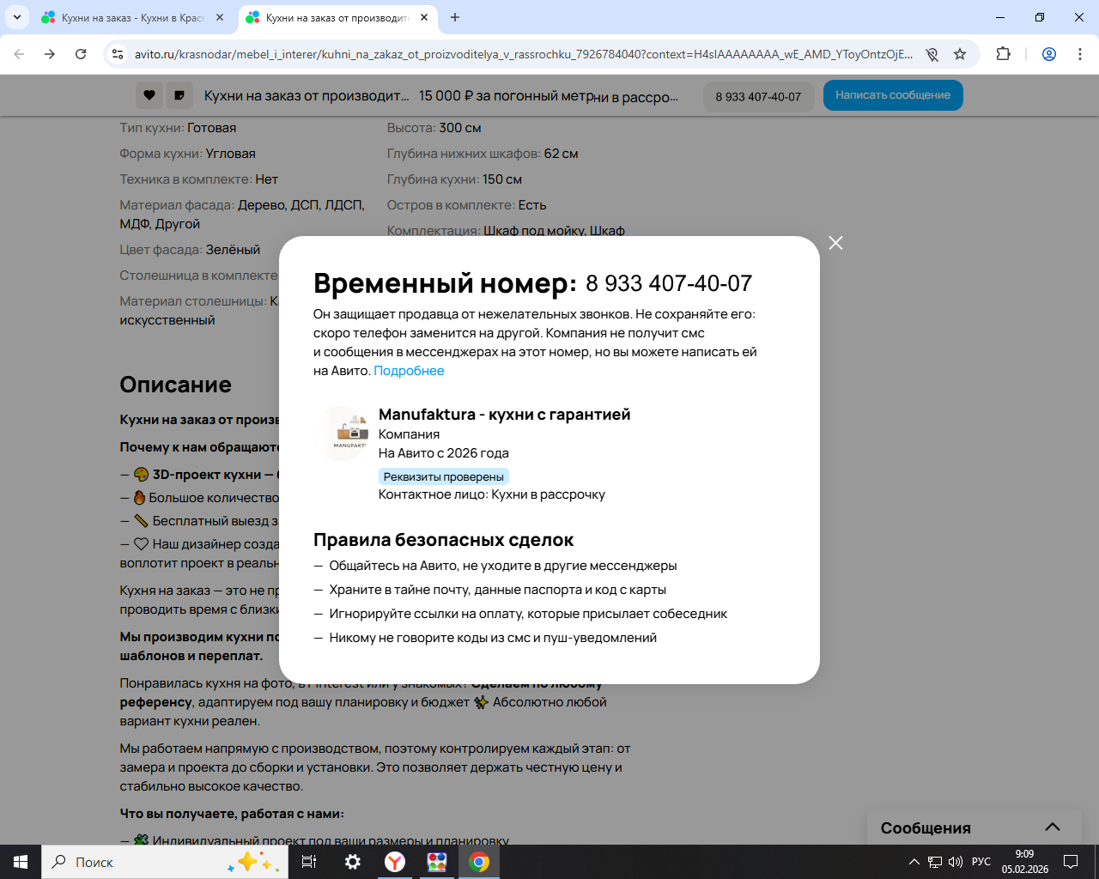
Task: Open the Manufaktura - кухни с гарантией profile
Action: (504, 415)
